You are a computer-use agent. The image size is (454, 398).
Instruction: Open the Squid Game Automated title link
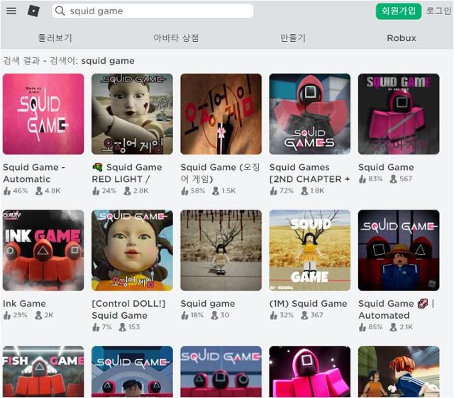pos(396,309)
